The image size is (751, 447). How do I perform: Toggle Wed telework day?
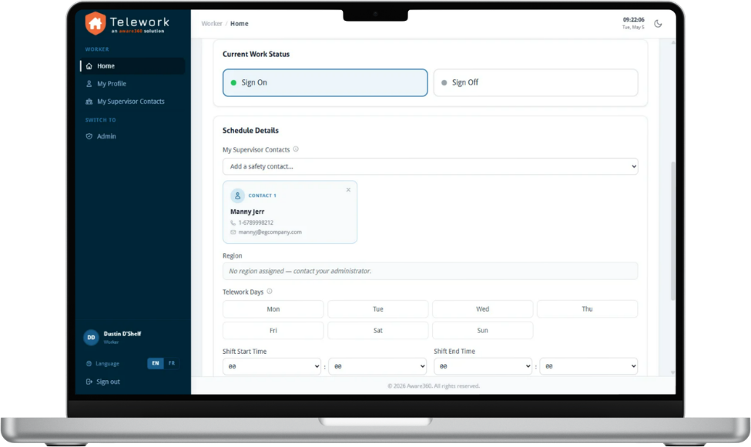coord(483,309)
